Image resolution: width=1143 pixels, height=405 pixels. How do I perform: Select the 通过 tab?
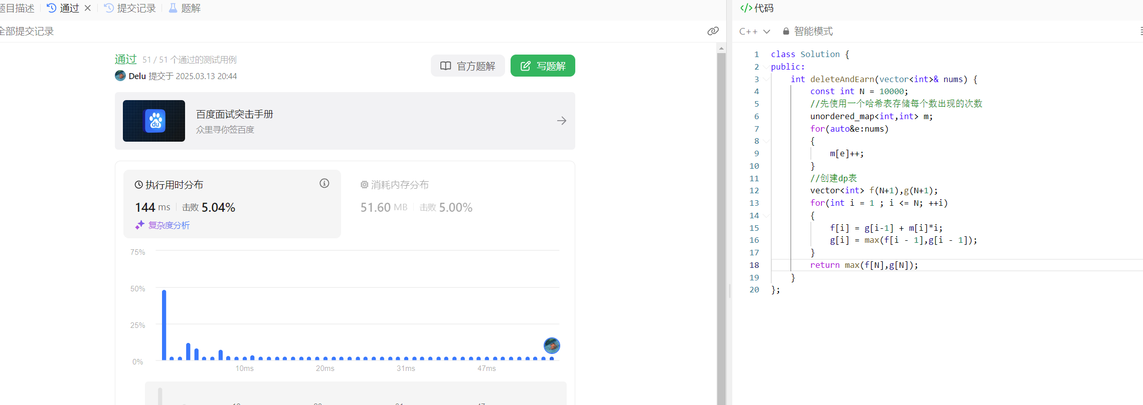click(63, 8)
